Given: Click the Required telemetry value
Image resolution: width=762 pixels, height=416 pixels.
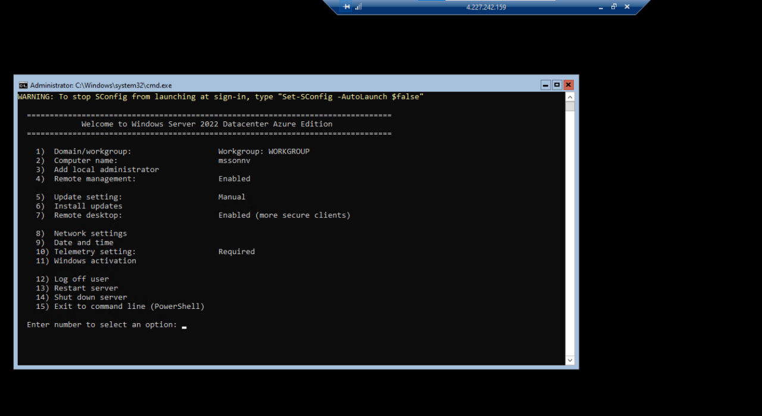Looking at the screenshot, I should [237, 252].
